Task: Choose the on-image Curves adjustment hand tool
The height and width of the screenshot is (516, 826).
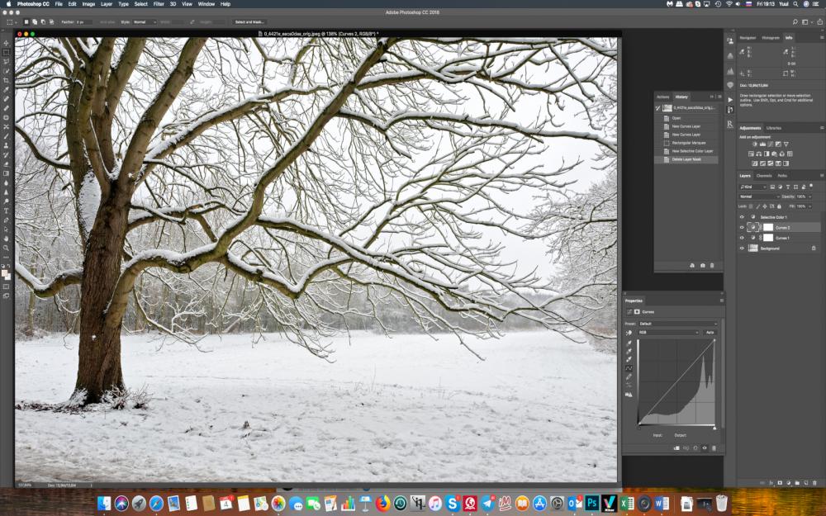Action: point(629,333)
